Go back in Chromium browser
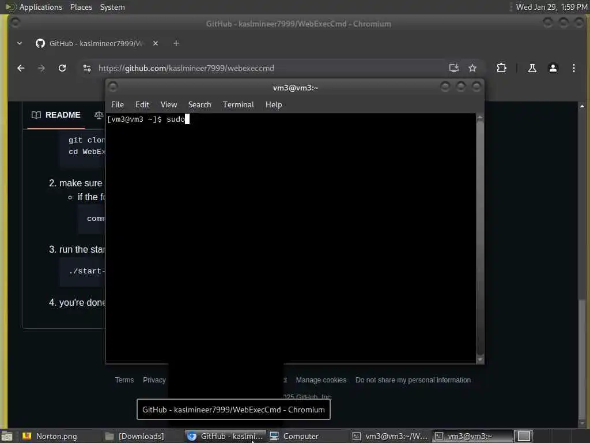 tap(21, 68)
